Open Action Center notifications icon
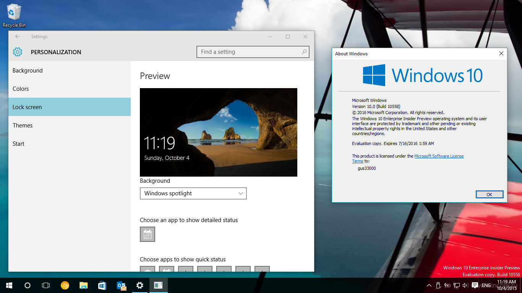This screenshot has height=293, width=522. [475, 285]
